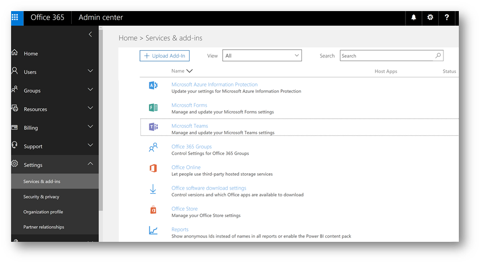Expand the Resources menu chevron
Image resolution: width=481 pixels, height=264 pixels.
[x=90, y=108]
